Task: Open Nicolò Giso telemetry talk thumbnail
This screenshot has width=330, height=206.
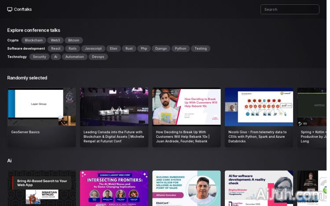Action: [x=259, y=107]
